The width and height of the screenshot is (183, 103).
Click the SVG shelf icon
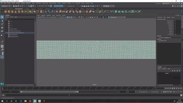41,11
